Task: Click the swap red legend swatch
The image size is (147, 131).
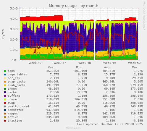Action: (x=5, y=103)
